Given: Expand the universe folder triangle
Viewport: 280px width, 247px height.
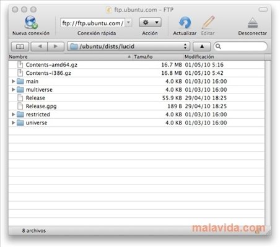Looking at the screenshot, I should coord(14,123).
